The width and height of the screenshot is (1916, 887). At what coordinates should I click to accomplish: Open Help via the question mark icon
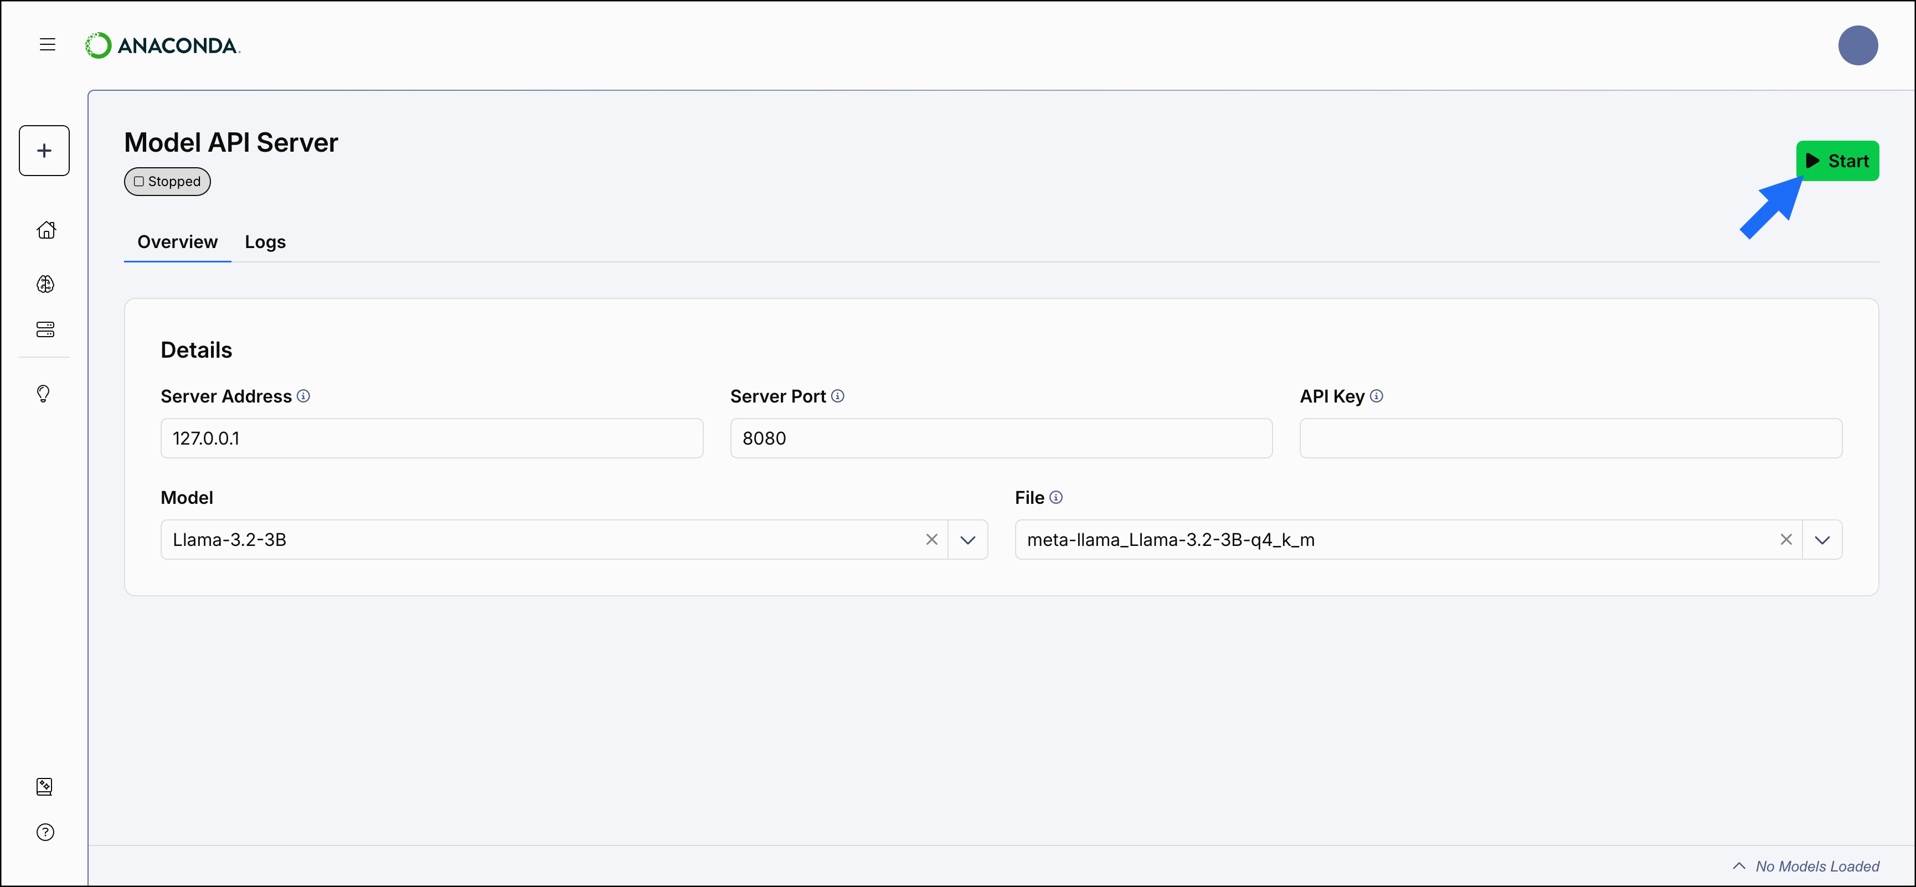point(45,832)
